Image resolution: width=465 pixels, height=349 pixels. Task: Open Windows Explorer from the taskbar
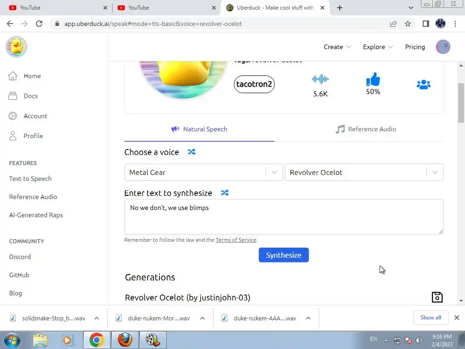[40, 340]
